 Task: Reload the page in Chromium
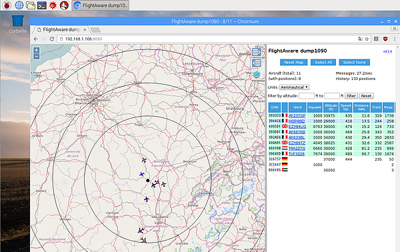click(x=52, y=39)
